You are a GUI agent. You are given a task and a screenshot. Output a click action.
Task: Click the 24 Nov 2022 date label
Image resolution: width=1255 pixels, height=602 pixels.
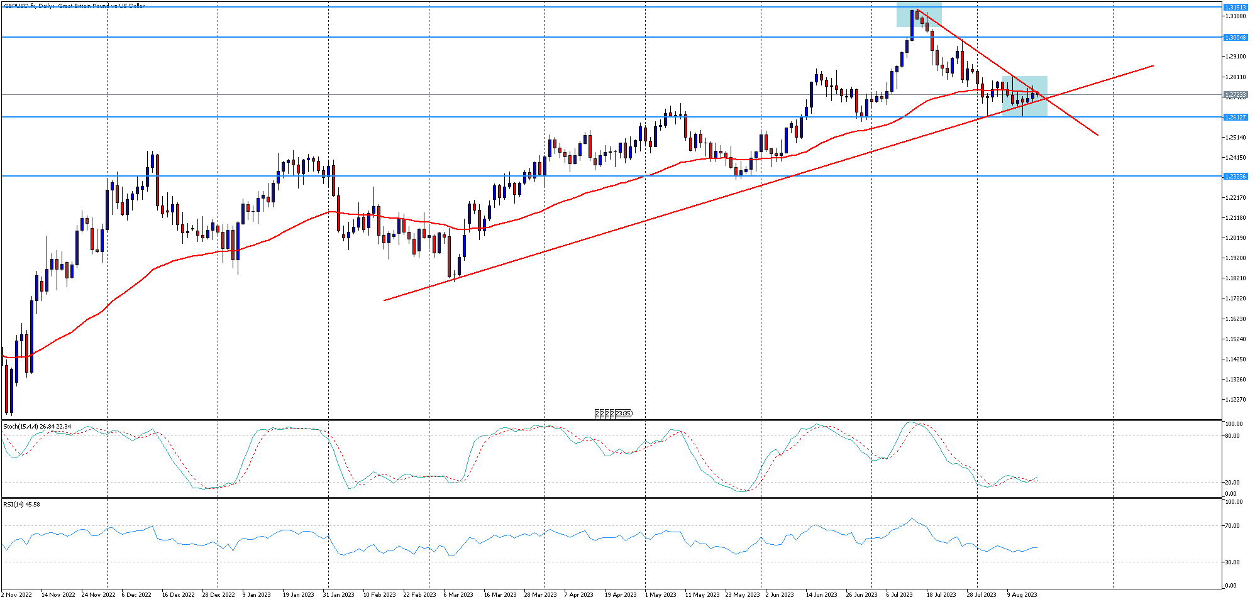click(98, 595)
